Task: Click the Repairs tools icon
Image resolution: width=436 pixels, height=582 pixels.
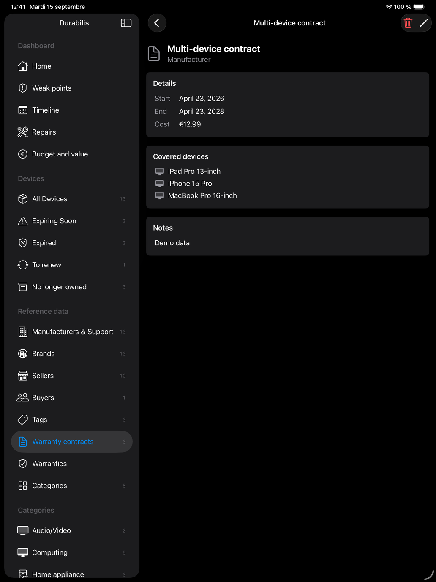Action: (x=23, y=132)
